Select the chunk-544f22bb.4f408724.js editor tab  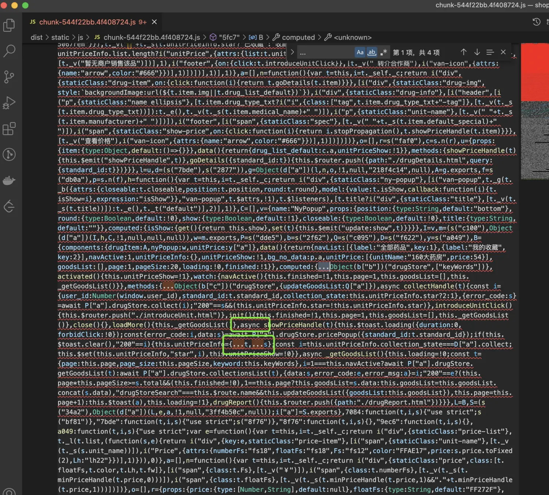click(x=88, y=22)
